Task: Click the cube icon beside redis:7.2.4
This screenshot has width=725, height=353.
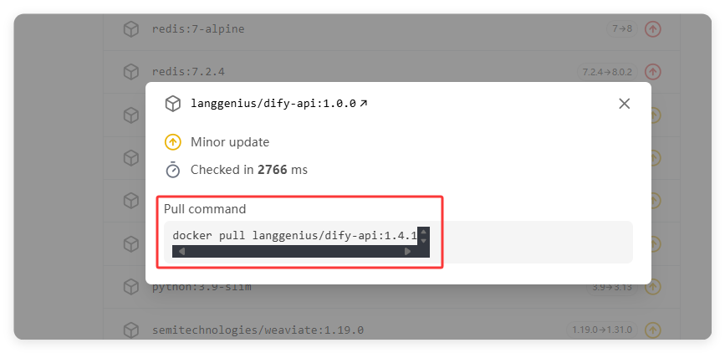Action: tap(131, 72)
